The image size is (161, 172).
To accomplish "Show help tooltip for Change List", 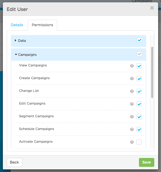I will tap(132, 91).
